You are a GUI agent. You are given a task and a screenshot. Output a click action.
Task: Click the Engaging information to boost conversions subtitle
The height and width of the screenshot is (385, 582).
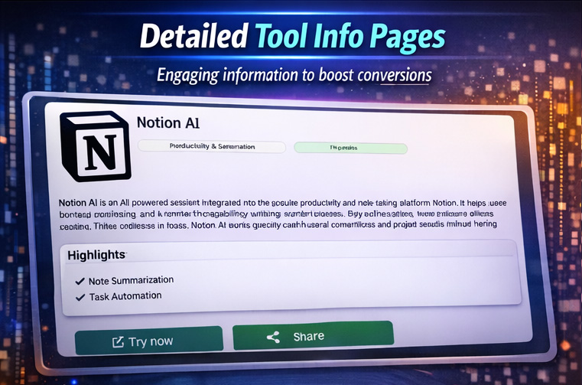(294, 75)
